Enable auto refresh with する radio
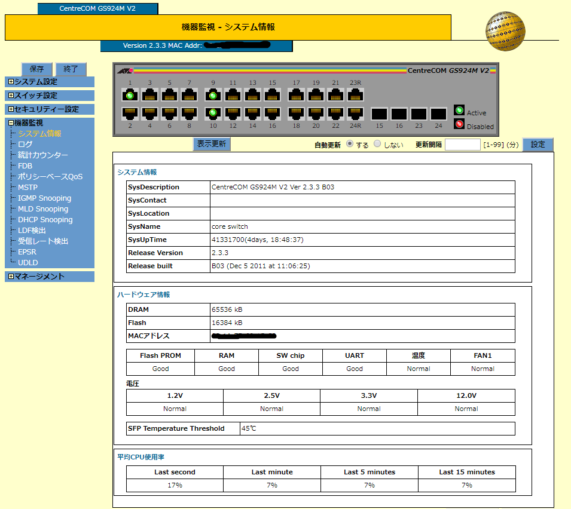The image size is (571, 509). (350, 144)
